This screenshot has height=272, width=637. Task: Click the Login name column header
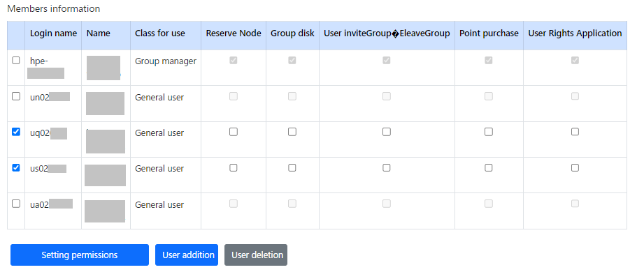53,33
